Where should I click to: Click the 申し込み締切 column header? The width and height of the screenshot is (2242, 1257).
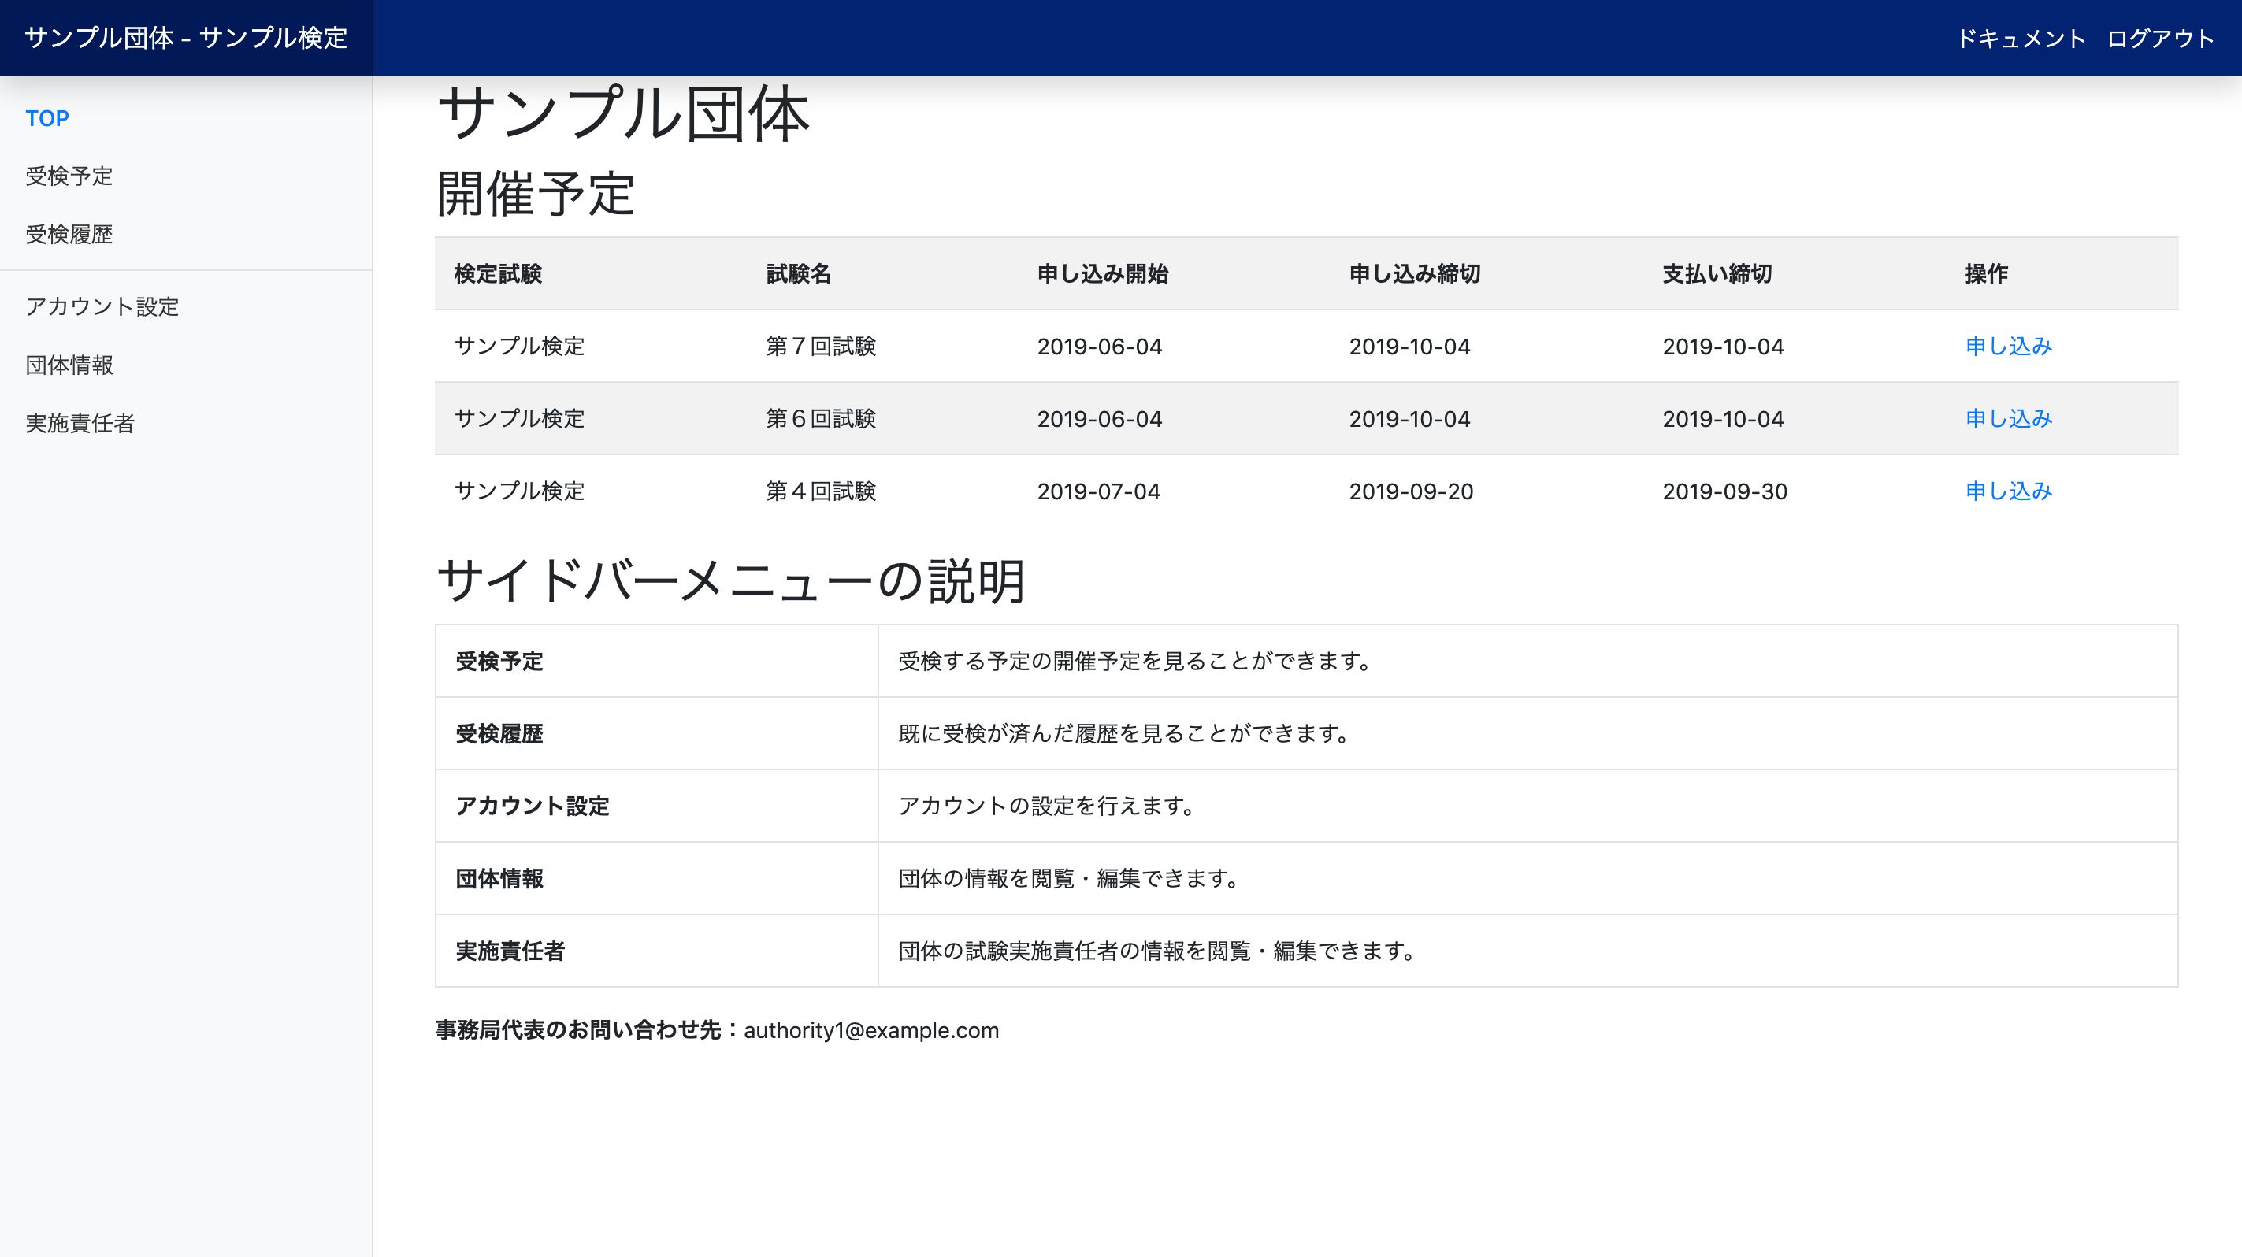1415,274
